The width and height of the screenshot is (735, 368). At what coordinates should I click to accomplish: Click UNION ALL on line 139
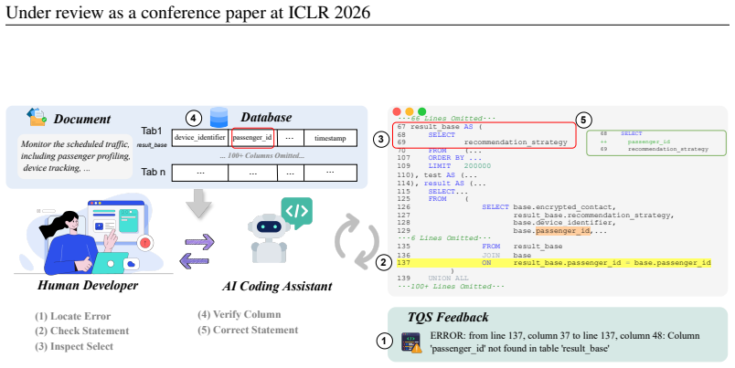tap(448, 279)
